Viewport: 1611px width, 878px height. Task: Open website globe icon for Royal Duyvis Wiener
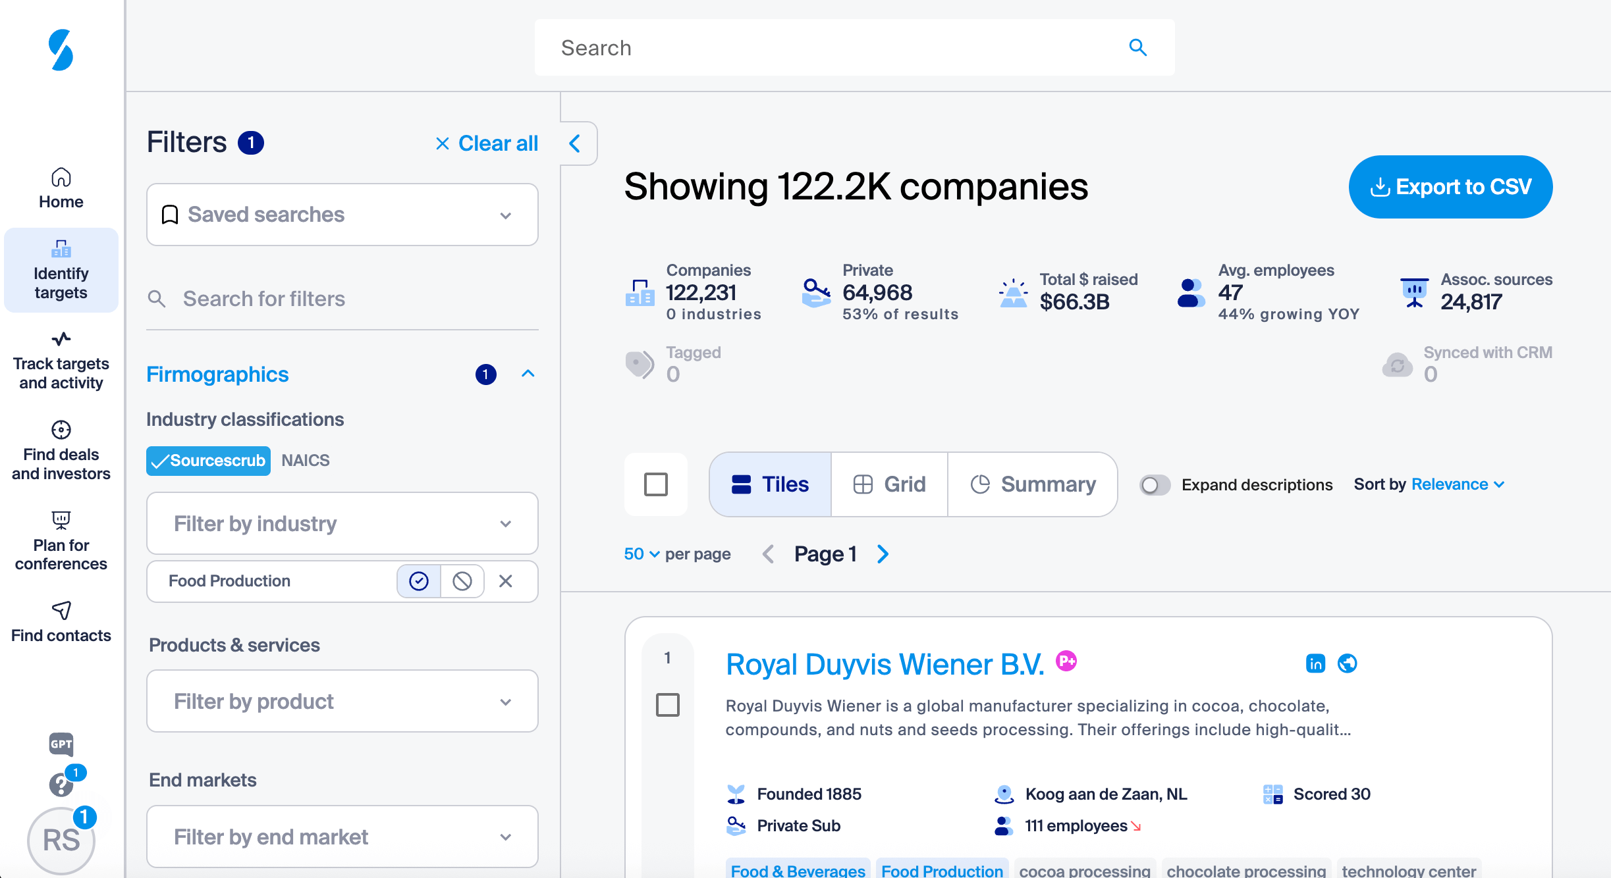(x=1347, y=663)
